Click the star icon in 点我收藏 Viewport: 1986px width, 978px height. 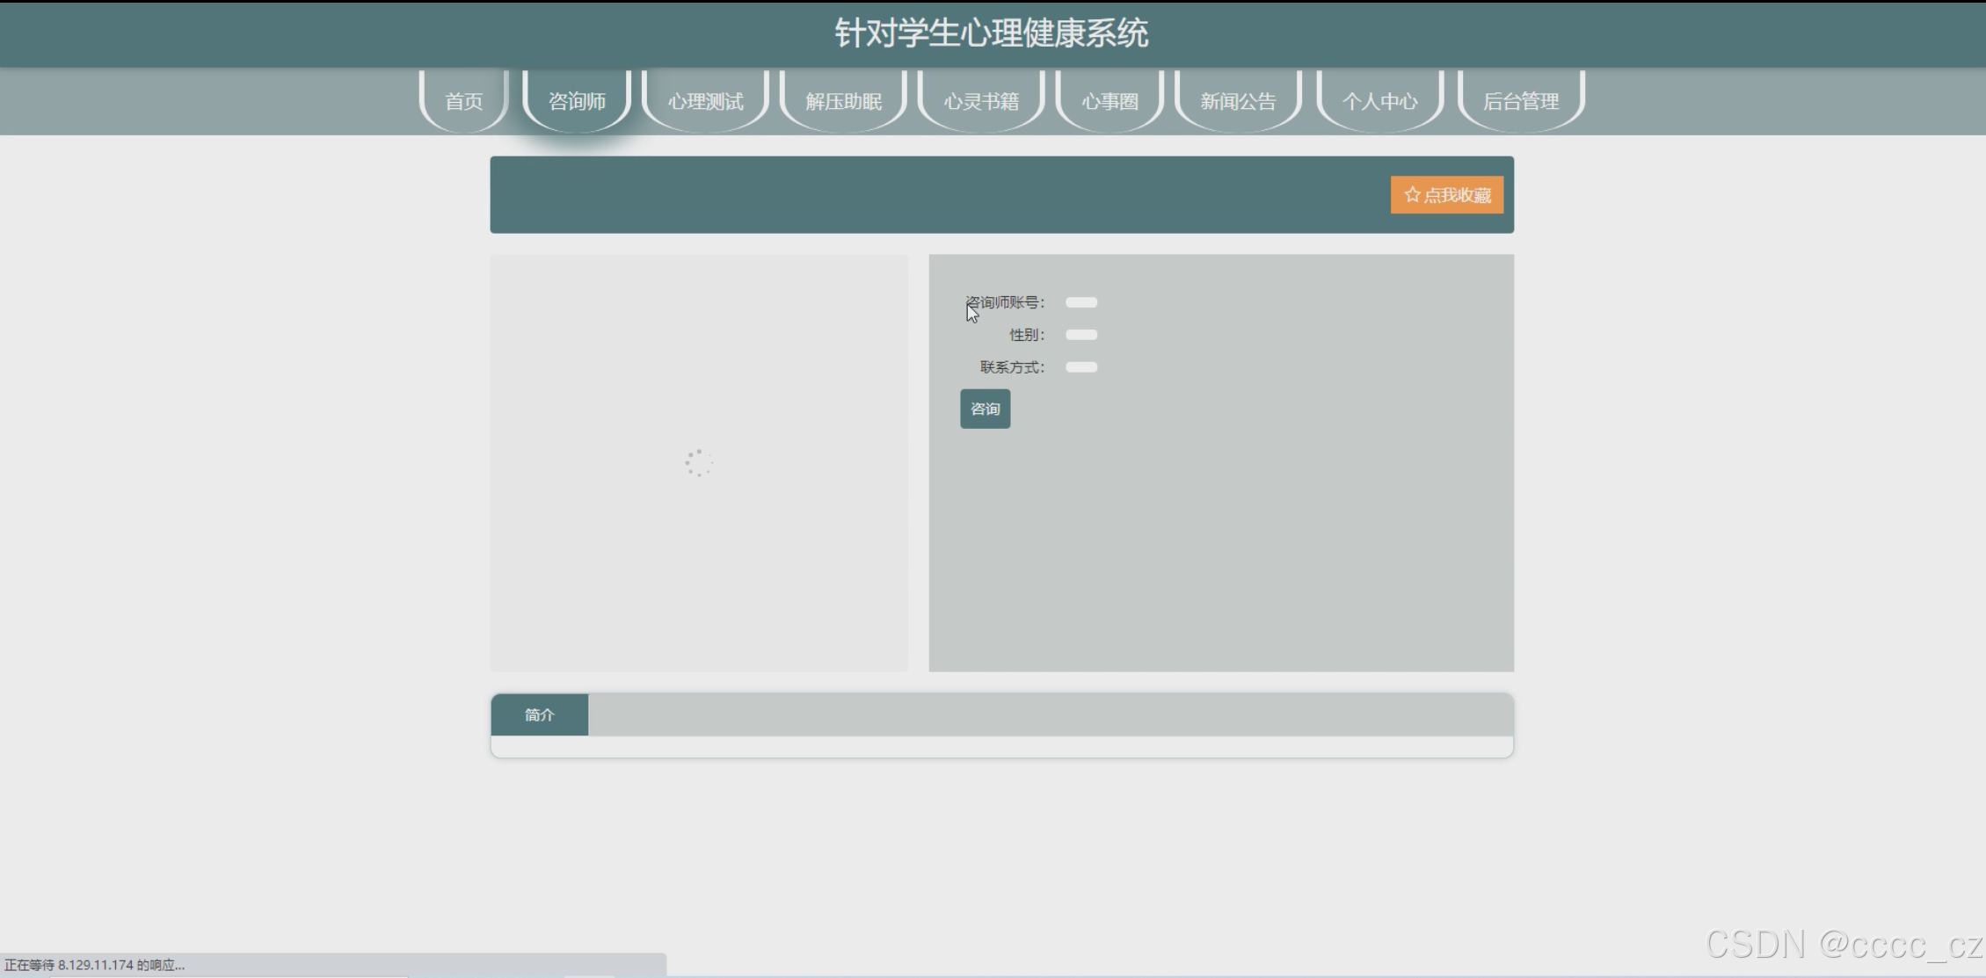coord(1412,194)
